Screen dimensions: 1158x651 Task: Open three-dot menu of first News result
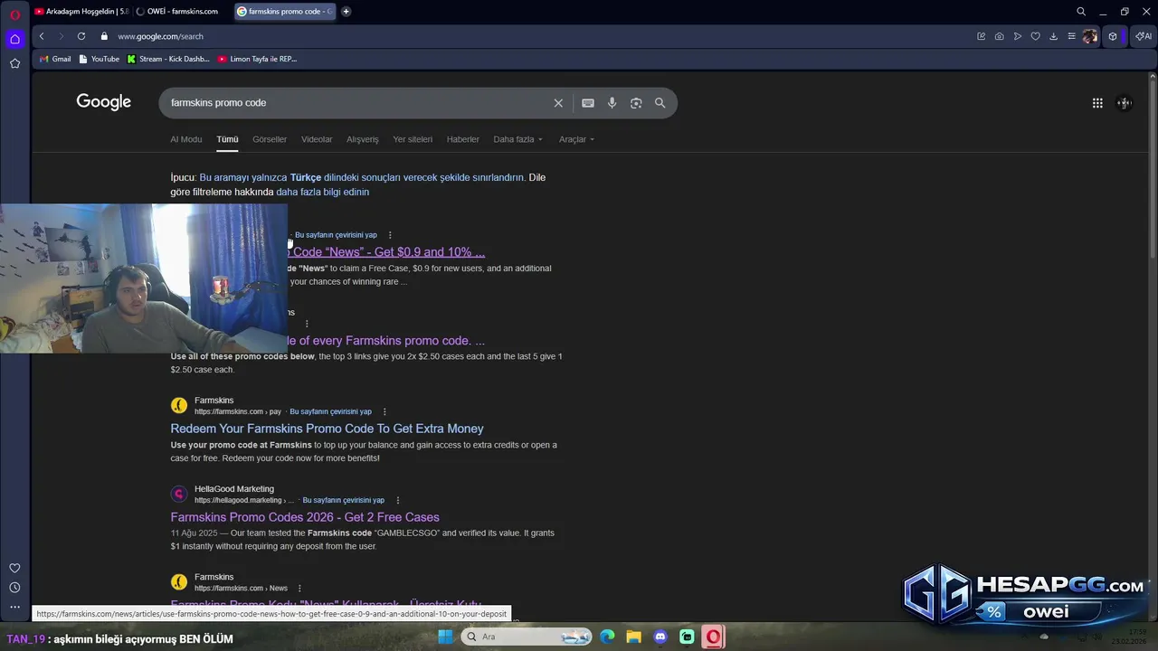(390, 235)
